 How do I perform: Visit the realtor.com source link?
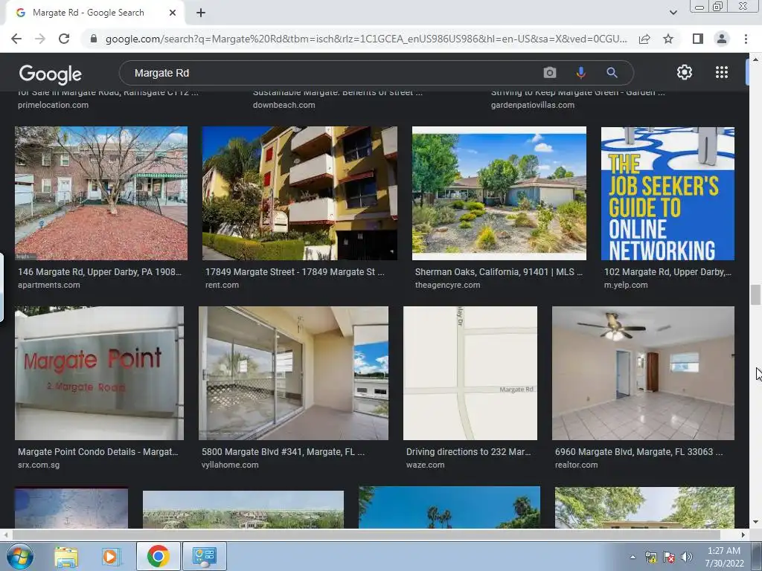coord(576,465)
